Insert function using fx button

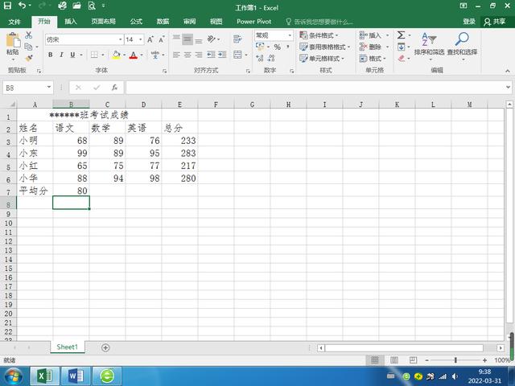(114, 88)
